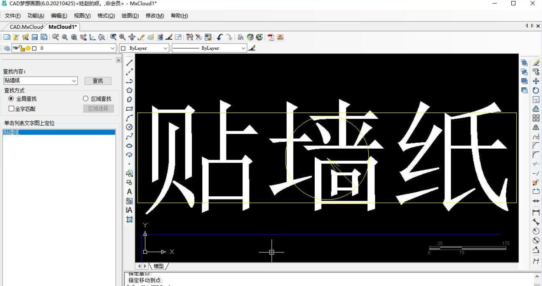Open the ByLayer linetype dropdown
The image size is (542, 286).
pyautogui.click(x=243, y=48)
